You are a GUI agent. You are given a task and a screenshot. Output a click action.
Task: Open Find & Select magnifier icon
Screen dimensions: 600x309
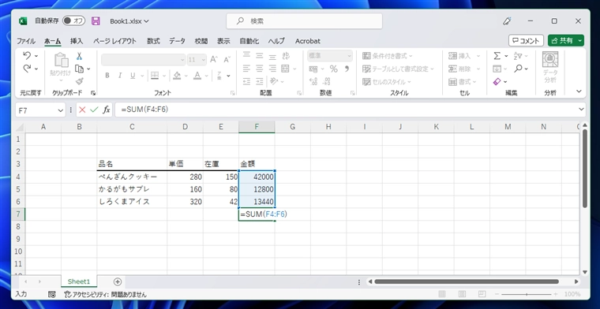click(518, 69)
